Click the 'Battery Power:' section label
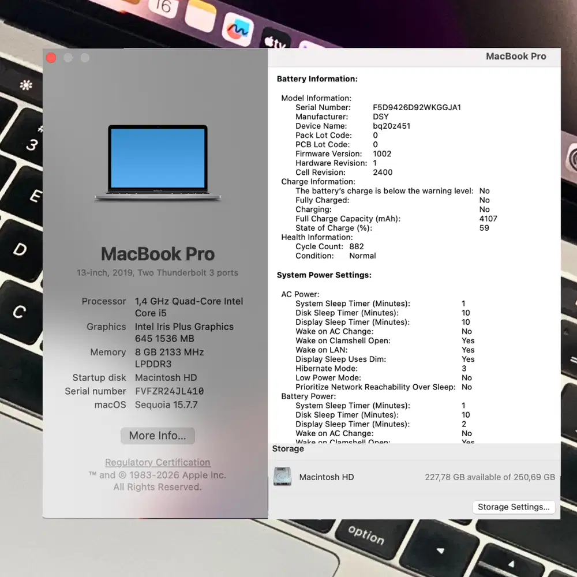Screen dimensions: 577x577 coord(308,396)
